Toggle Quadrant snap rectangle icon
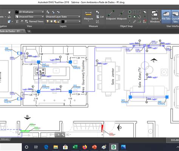 (x=130, y=17)
